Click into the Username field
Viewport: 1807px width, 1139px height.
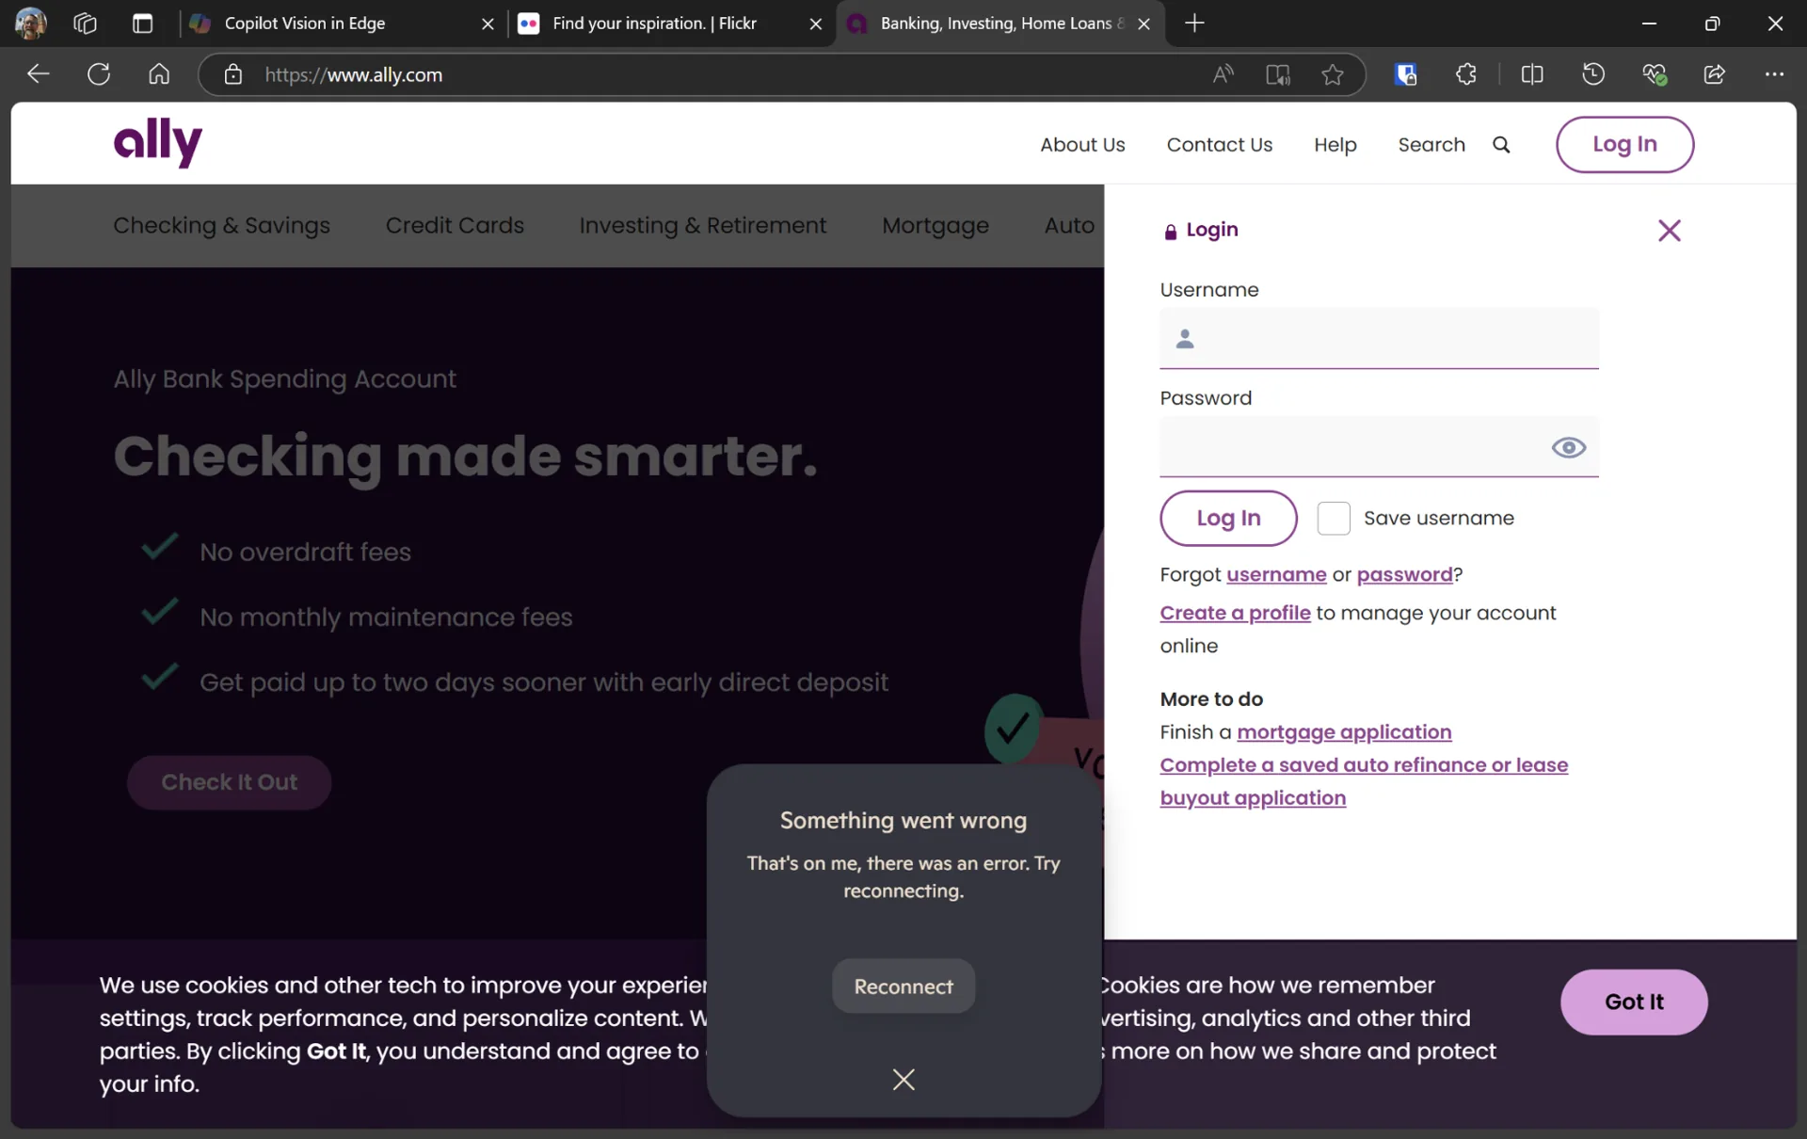tap(1379, 339)
